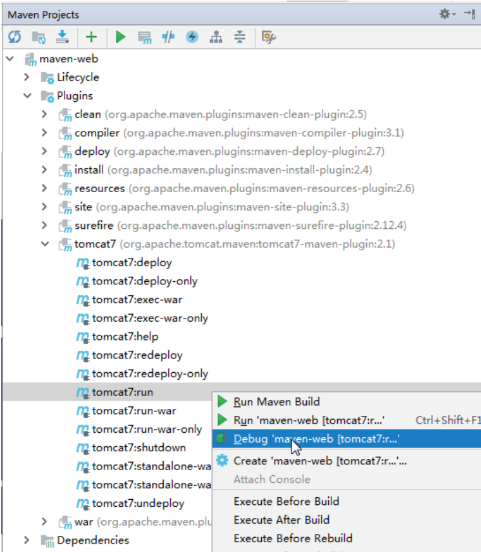Image resolution: width=481 pixels, height=552 pixels.
Task: Show dependencies diagram icon
Action: pyautogui.click(x=216, y=37)
